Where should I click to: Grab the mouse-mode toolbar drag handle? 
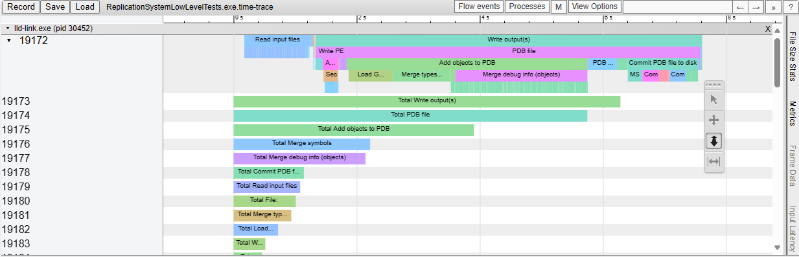click(714, 85)
